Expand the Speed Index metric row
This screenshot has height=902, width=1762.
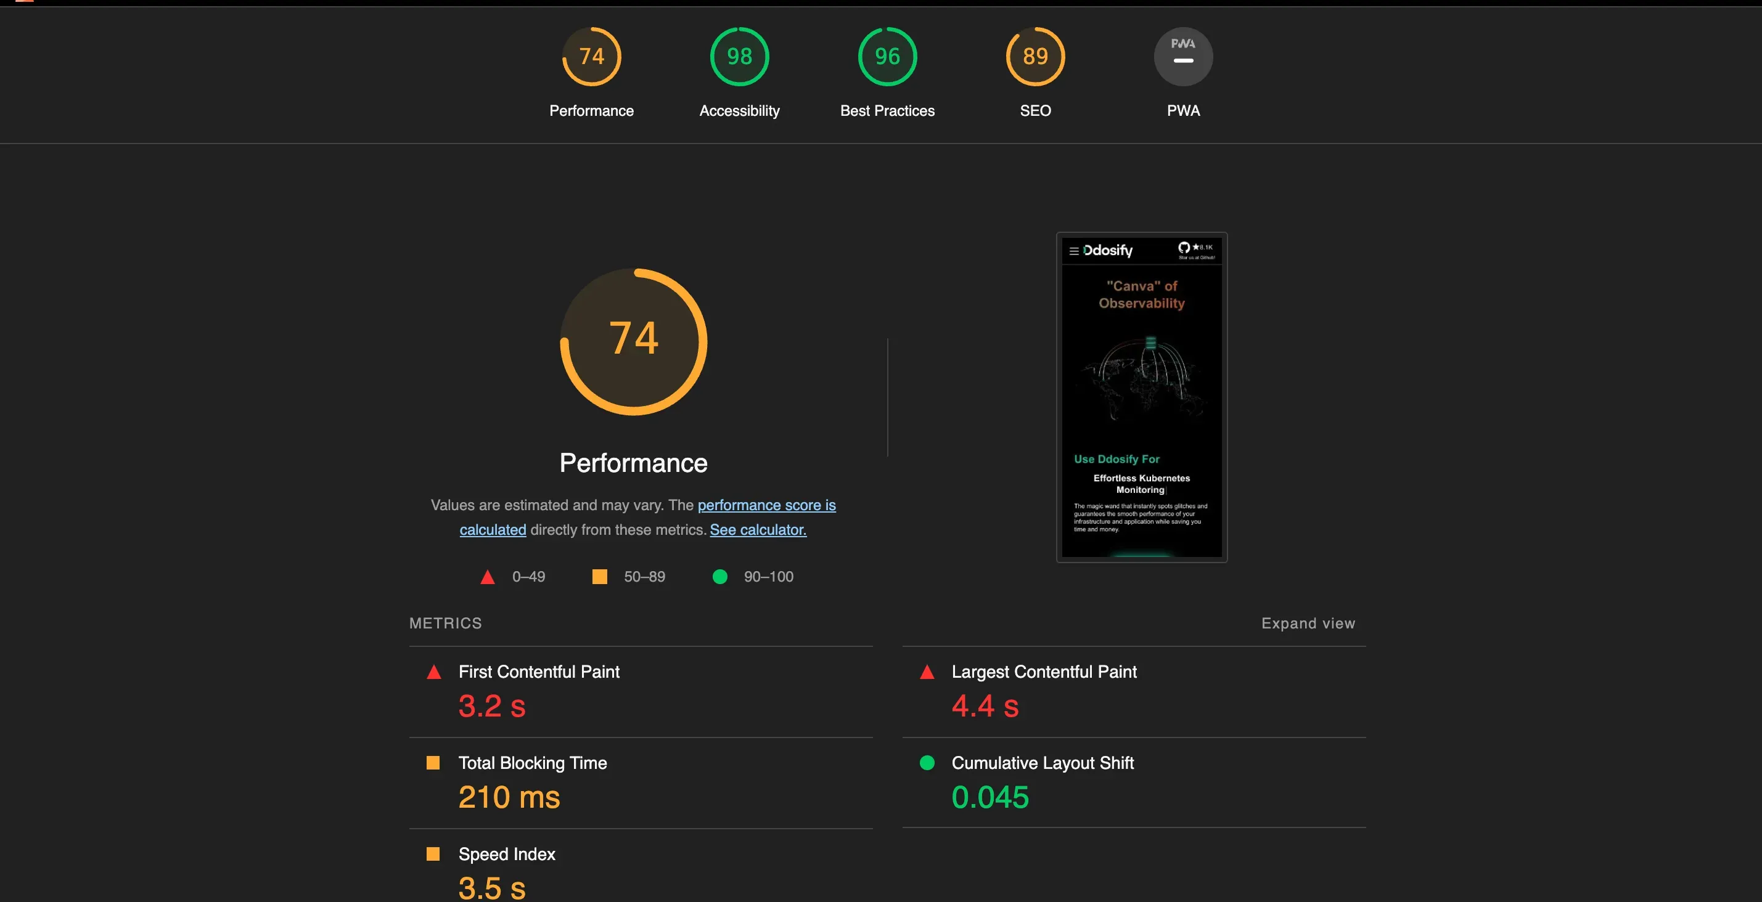pyautogui.click(x=506, y=854)
